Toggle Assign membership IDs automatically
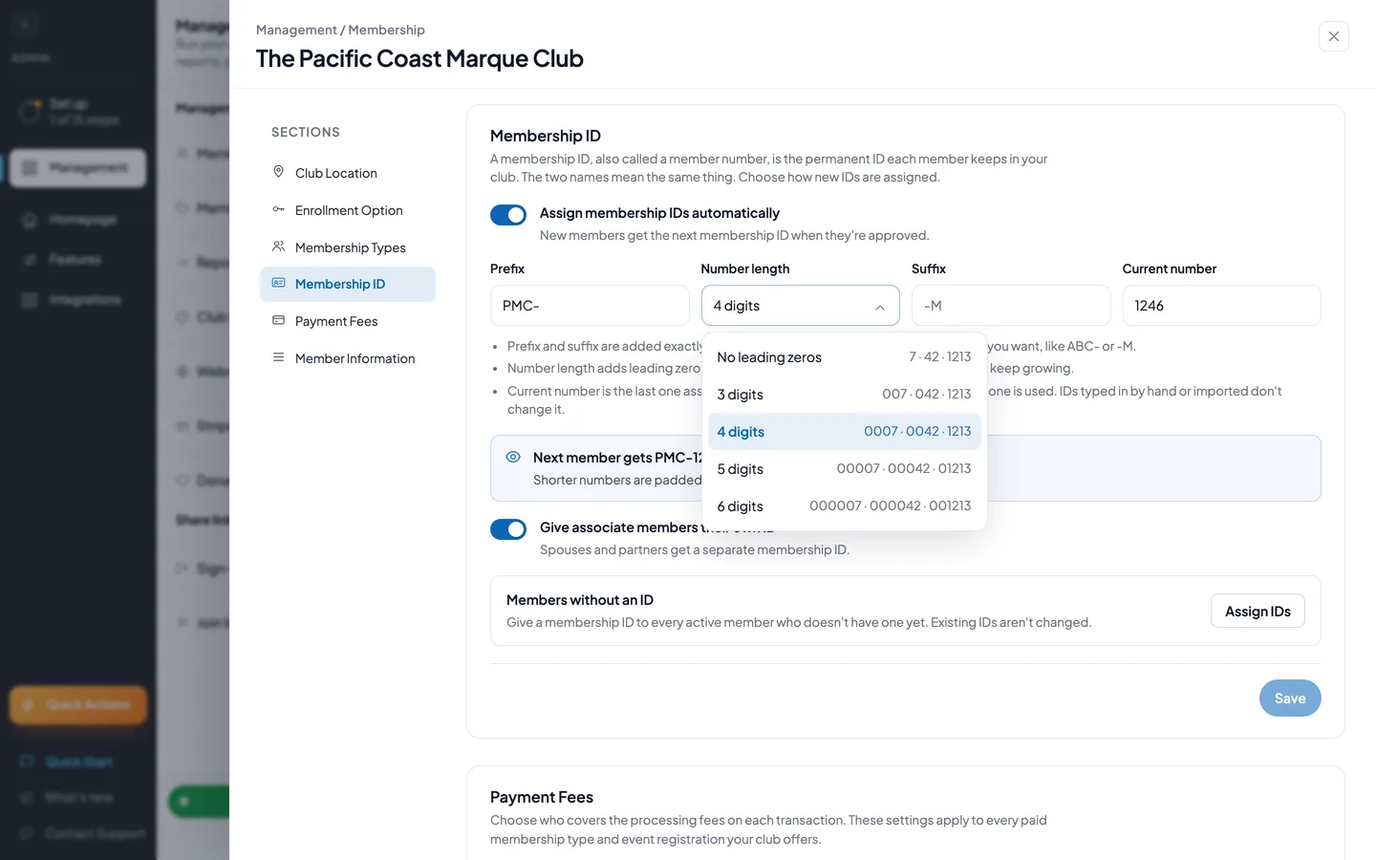This screenshot has height=860, width=1376. (508, 215)
